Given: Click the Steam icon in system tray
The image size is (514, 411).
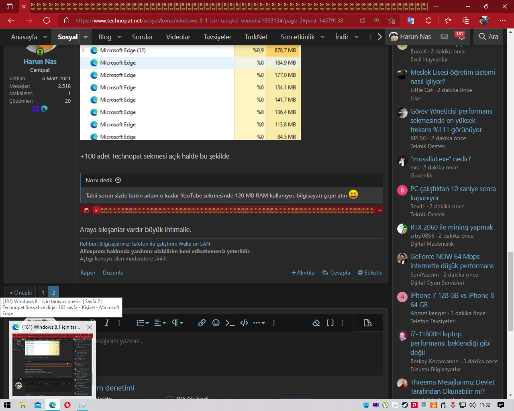Looking at the screenshot, I should point(405,405).
